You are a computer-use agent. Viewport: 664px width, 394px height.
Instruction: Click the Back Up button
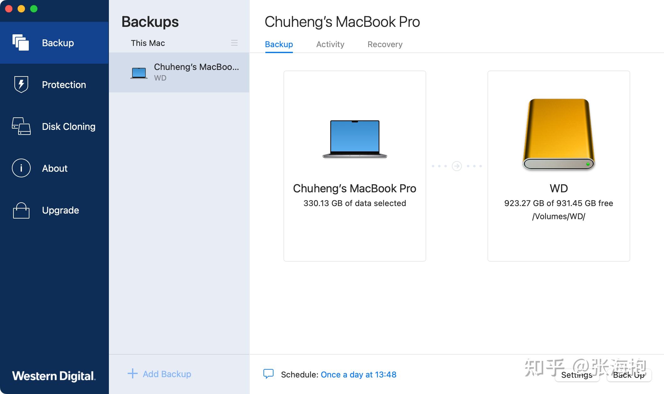(629, 375)
